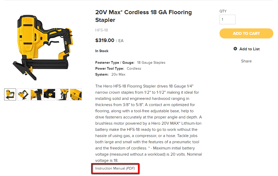Viewport: 278px width, 176px height.
Task: Click the plus icon beside Add to List
Action: [x=235, y=49]
